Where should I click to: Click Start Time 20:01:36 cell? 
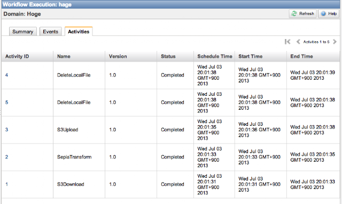[259, 130]
